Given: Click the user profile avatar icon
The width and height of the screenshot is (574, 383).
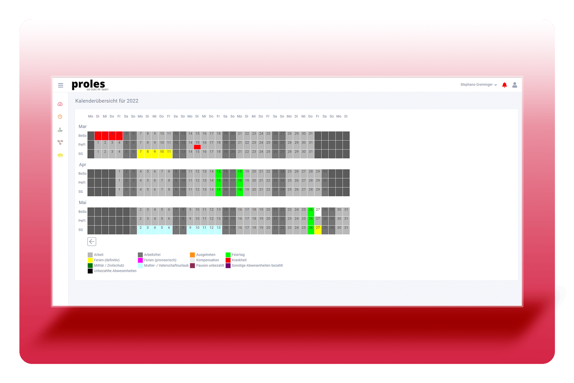Looking at the screenshot, I should tap(515, 85).
